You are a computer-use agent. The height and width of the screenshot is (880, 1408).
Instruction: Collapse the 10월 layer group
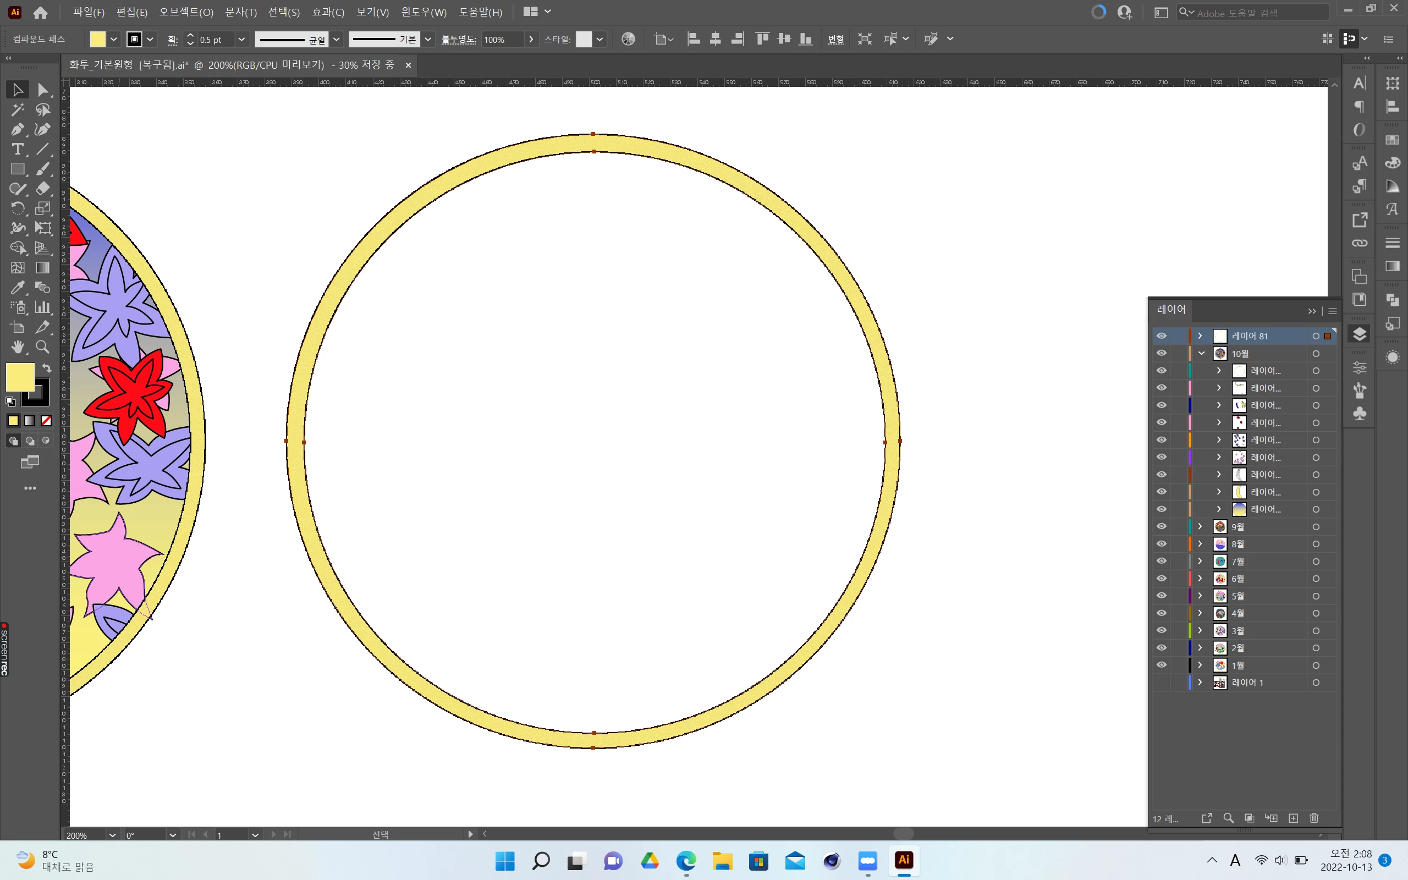[1201, 353]
